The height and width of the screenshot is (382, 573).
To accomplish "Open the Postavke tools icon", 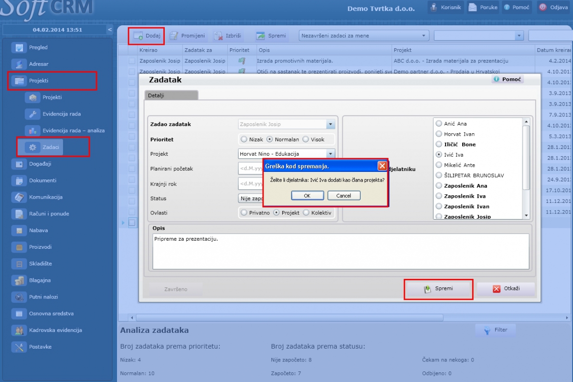I will pos(19,347).
